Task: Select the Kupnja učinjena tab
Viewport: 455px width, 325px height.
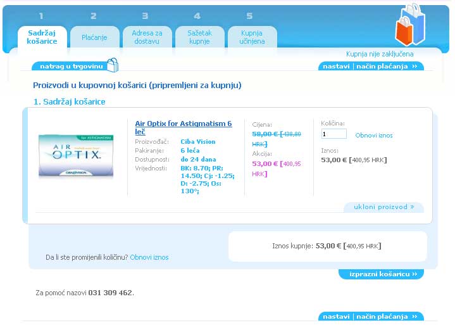Action: coord(252,37)
